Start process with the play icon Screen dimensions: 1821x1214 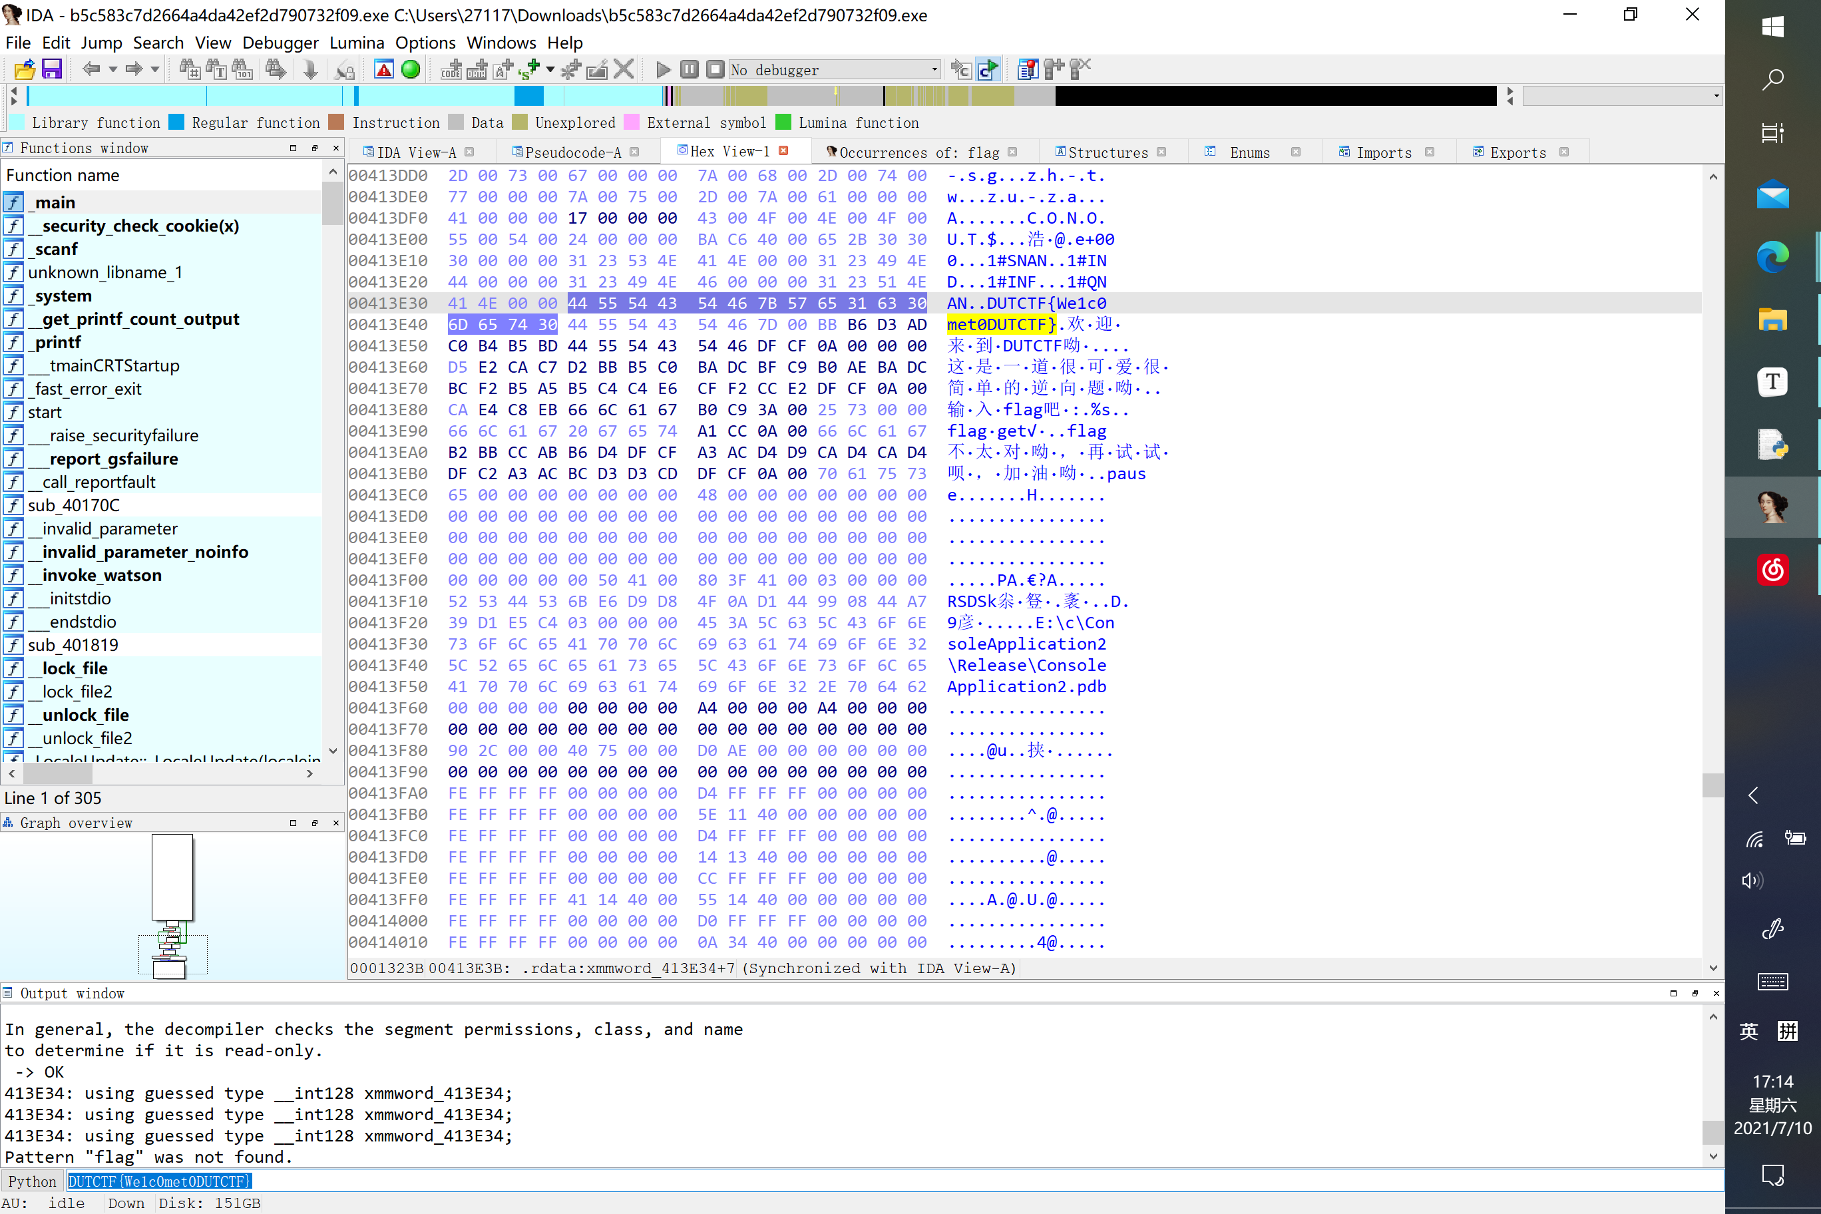point(663,70)
